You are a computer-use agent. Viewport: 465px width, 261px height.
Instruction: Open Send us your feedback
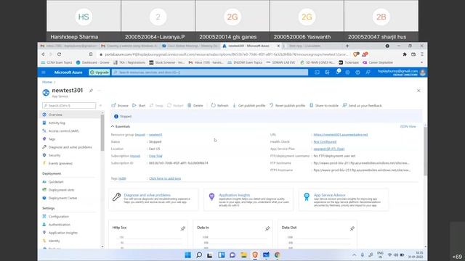coord(362,106)
